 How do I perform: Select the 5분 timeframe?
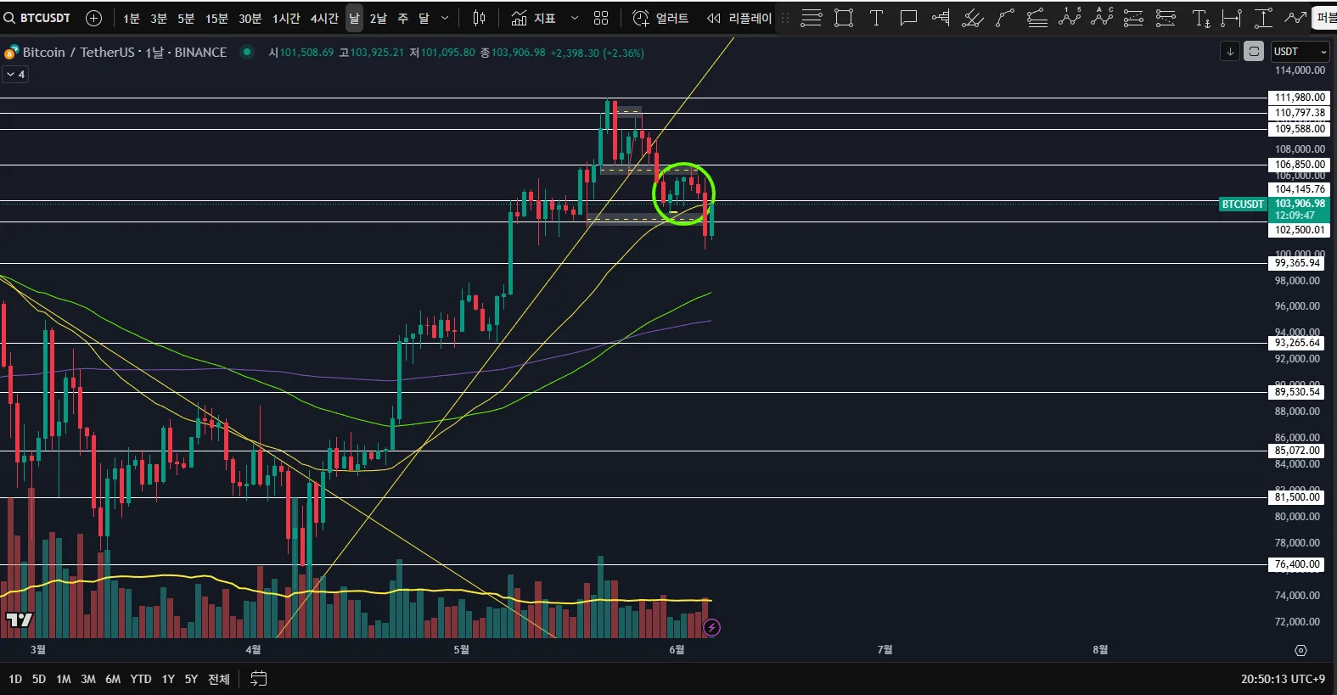[x=186, y=18]
